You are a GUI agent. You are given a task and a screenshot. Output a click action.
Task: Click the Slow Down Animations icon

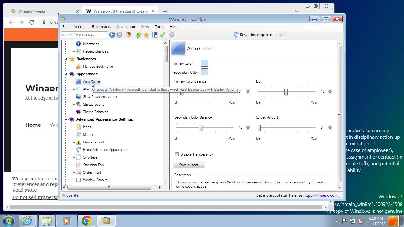79,97
